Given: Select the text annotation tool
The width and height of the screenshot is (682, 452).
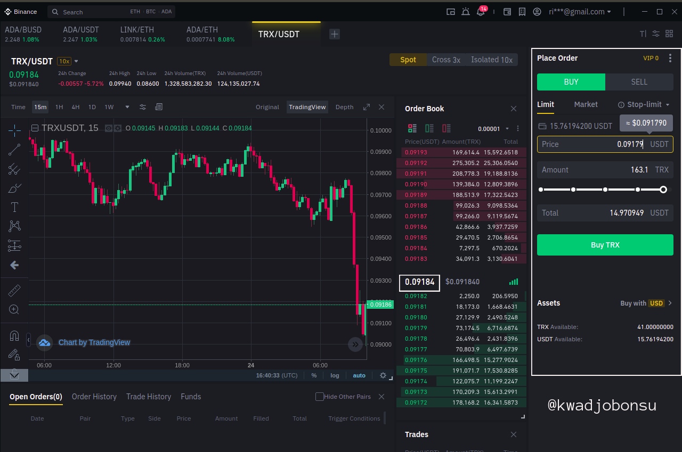Looking at the screenshot, I should tap(14, 207).
